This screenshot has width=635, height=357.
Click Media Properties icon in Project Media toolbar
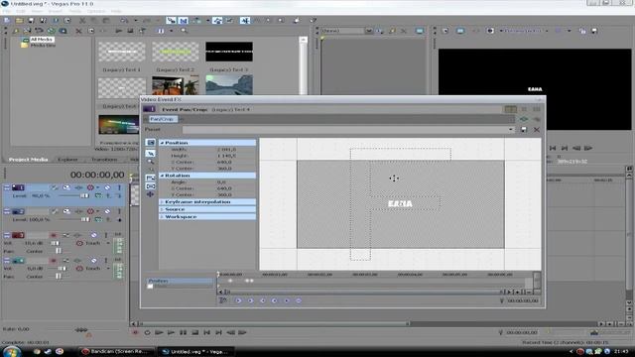click(x=91, y=31)
